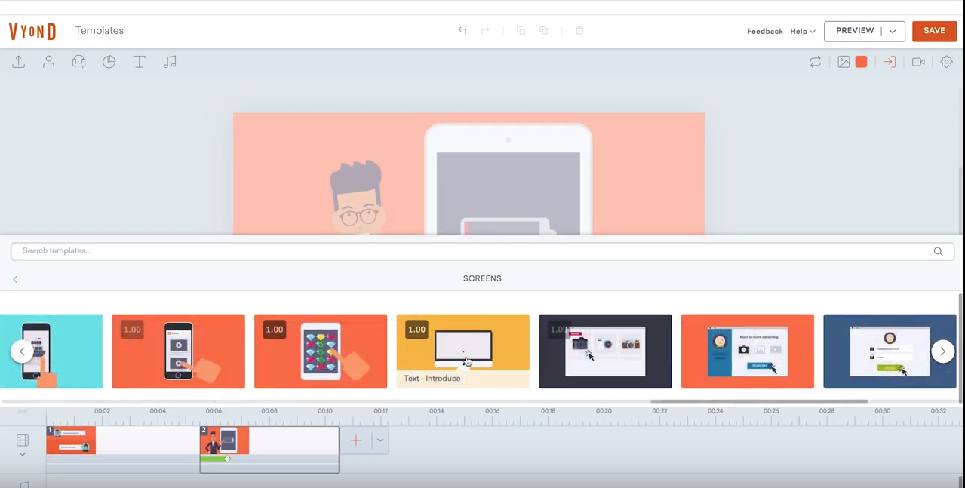Click the Upload icon in the toolbar
Viewport: 965px width, 488px height.
pyautogui.click(x=19, y=62)
